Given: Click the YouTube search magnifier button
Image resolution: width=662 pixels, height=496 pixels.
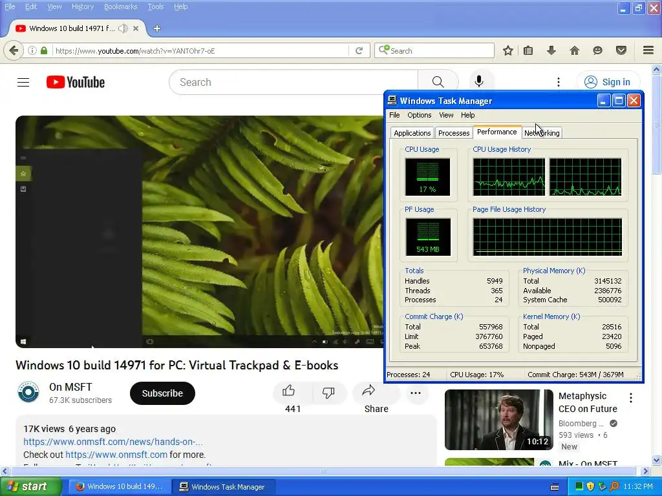Looking at the screenshot, I should pyautogui.click(x=438, y=82).
